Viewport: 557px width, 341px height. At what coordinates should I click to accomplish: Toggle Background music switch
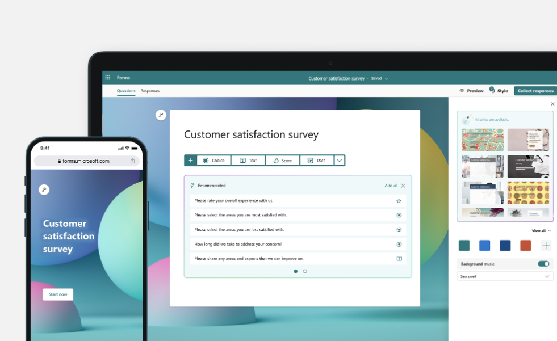click(543, 264)
